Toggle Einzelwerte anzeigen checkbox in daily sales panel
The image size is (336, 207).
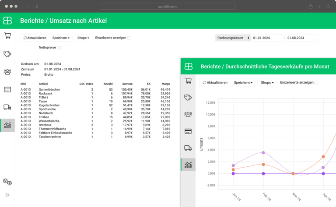(316, 82)
